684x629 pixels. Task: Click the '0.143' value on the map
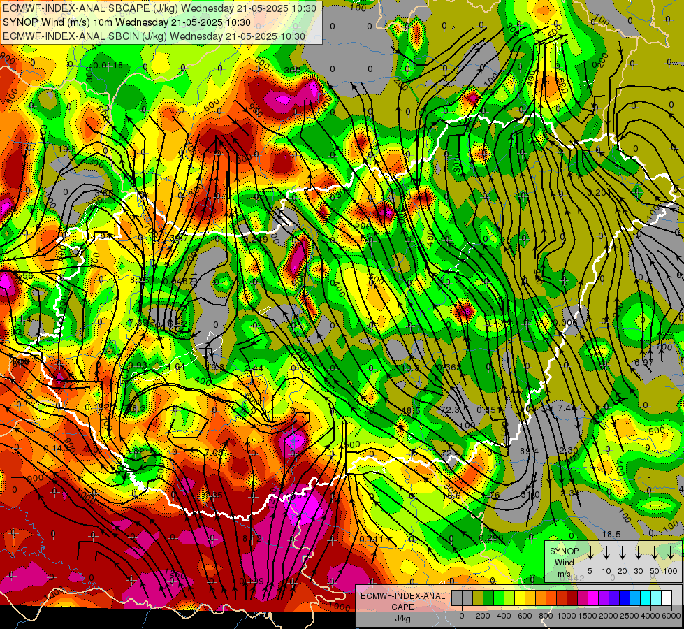pyautogui.click(x=56, y=448)
